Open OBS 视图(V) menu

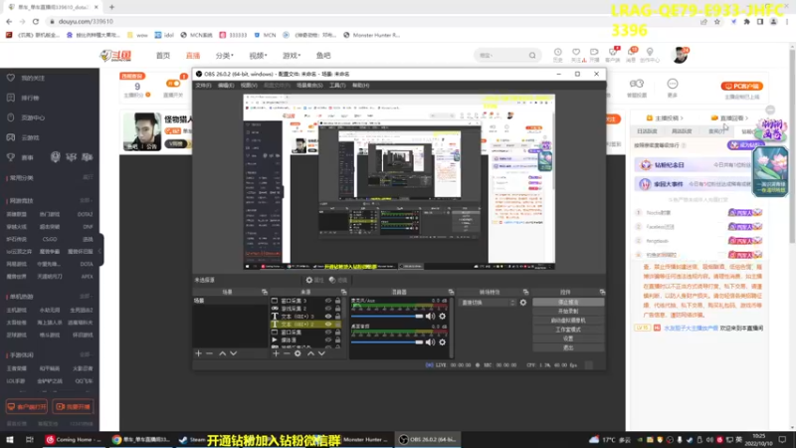pyautogui.click(x=249, y=86)
